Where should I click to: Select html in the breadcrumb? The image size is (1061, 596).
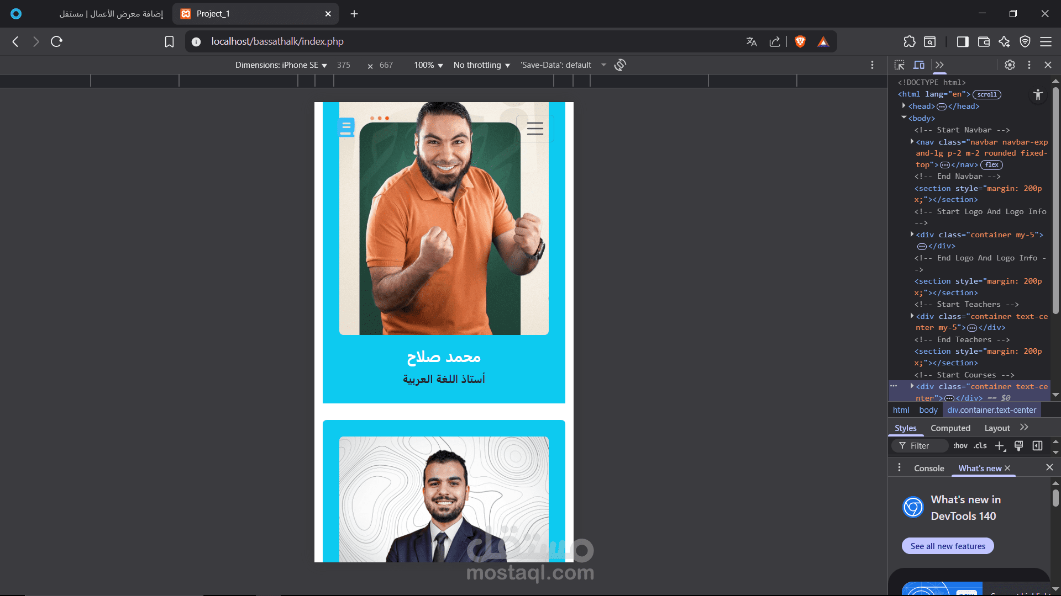pyautogui.click(x=901, y=410)
